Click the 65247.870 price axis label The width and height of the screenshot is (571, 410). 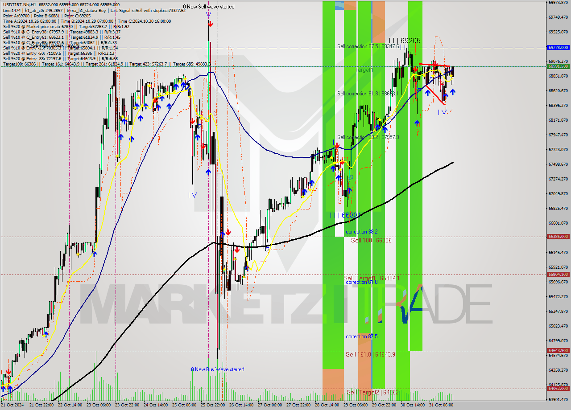(558, 312)
